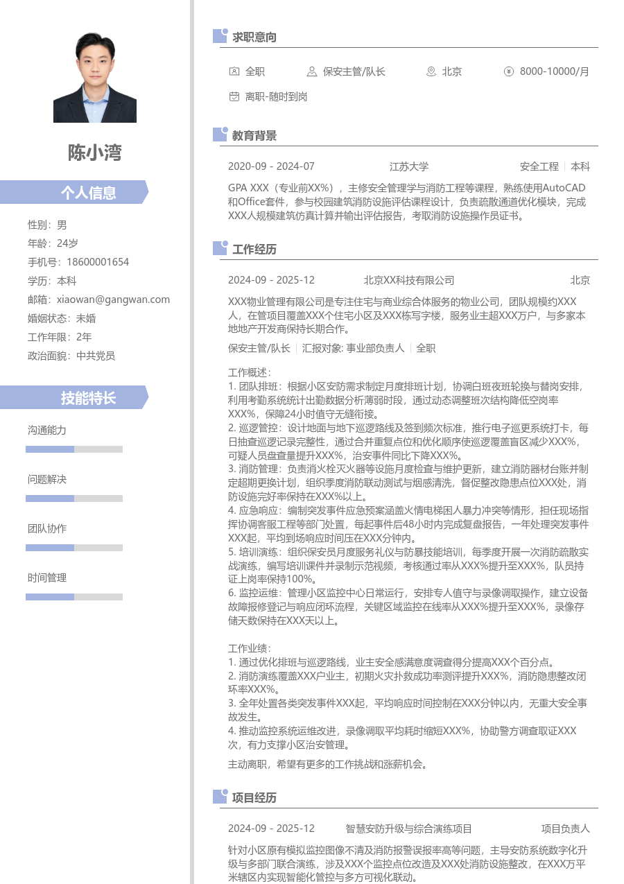Click the 项目经历 section heading
Viewport: 624px width, 884px height.
point(254,797)
